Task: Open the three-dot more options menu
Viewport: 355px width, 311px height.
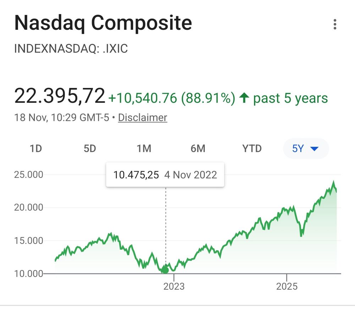Action: 334,24
